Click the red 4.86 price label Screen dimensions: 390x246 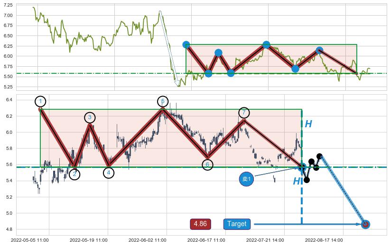click(x=200, y=224)
